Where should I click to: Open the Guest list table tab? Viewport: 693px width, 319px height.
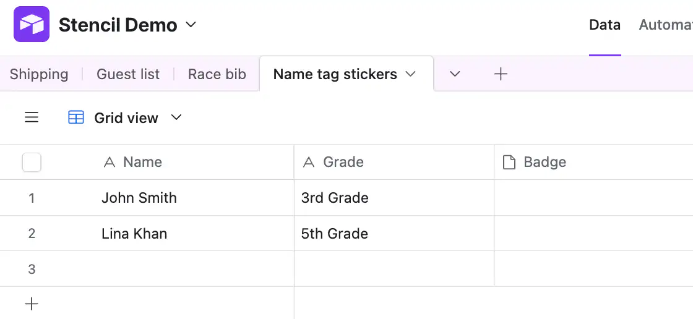pyautogui.click(x=128, y=74)
